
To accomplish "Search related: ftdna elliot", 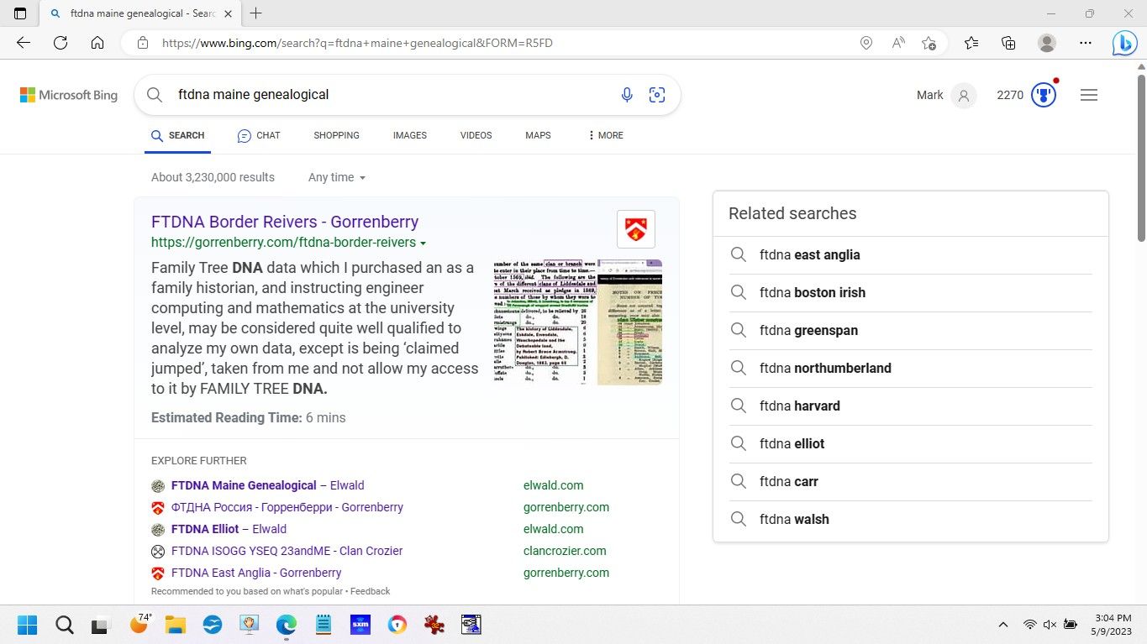I will click(911, 443).
